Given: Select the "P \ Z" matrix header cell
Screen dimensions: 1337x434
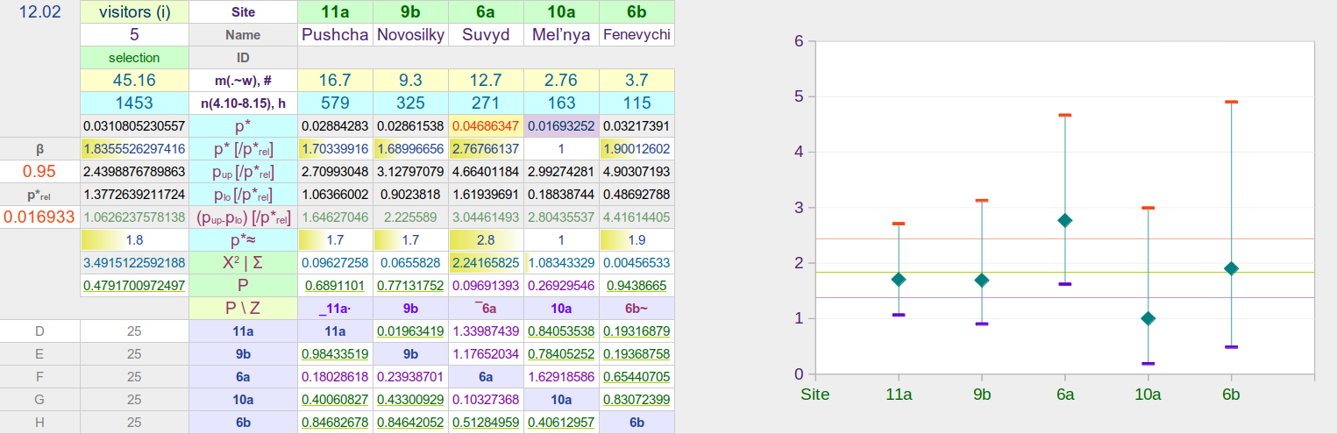Looking at the screenshot, I should (243, 308).
